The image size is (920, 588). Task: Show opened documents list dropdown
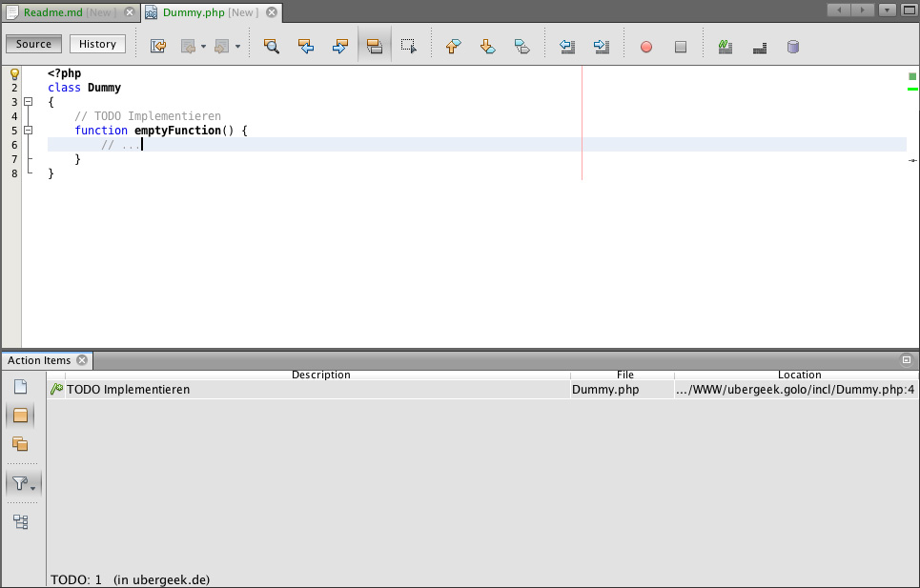pyautogui.click(x=888, y=10)
